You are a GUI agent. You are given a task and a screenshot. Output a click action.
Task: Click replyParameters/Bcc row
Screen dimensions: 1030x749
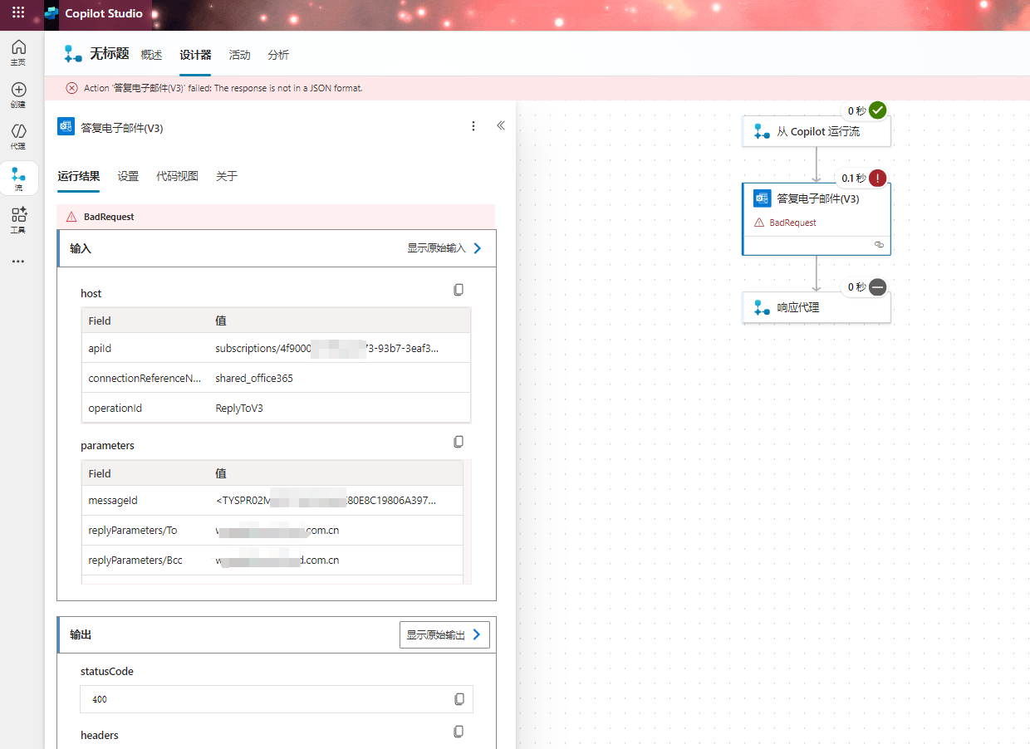pos(272,561)
